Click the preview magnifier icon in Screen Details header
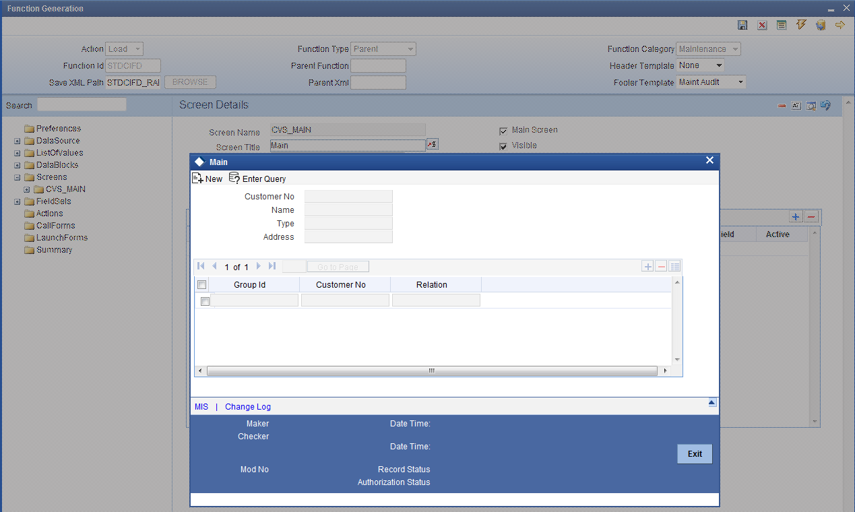This screenshot has width=855, height=512. point(811,106)
